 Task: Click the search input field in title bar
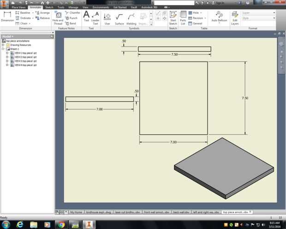[x=174, y=3]
